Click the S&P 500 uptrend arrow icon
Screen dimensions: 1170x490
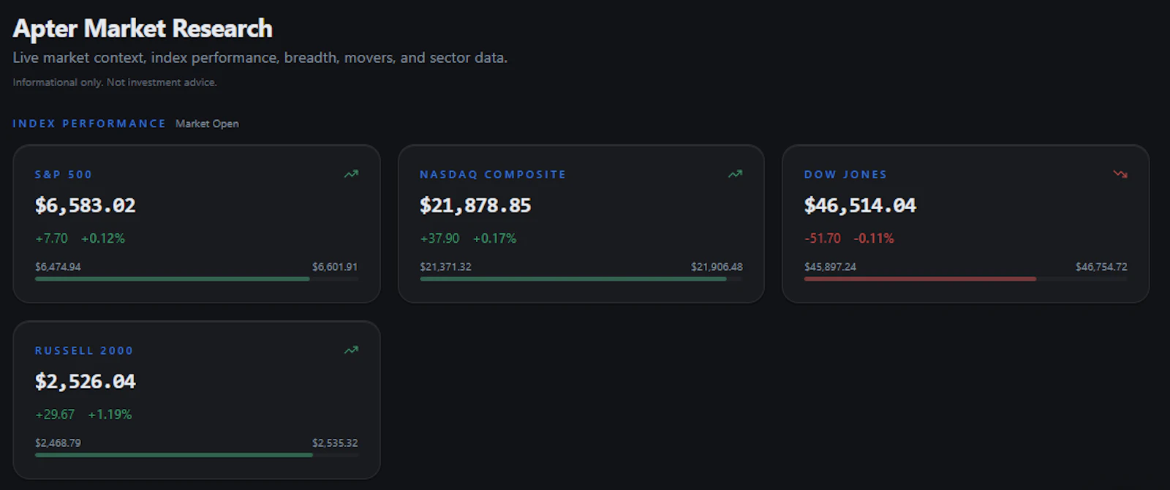[351, 174]
